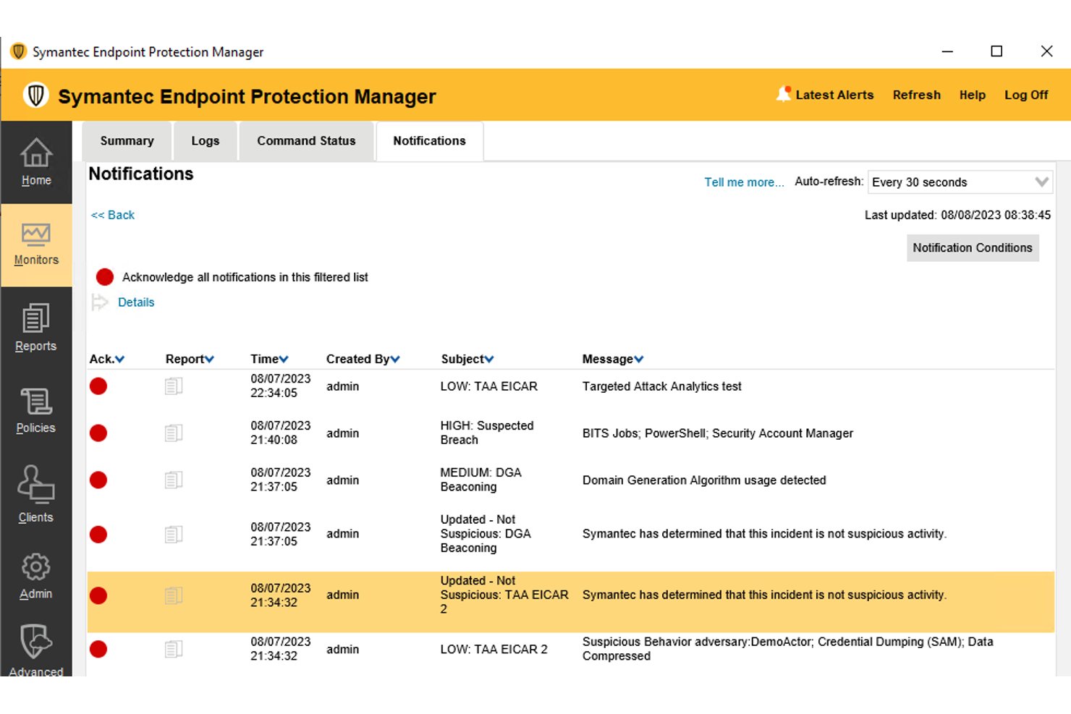1071x714 pixels.
Task: Click the Last updated timestamp text
Action: click(957, 215)
